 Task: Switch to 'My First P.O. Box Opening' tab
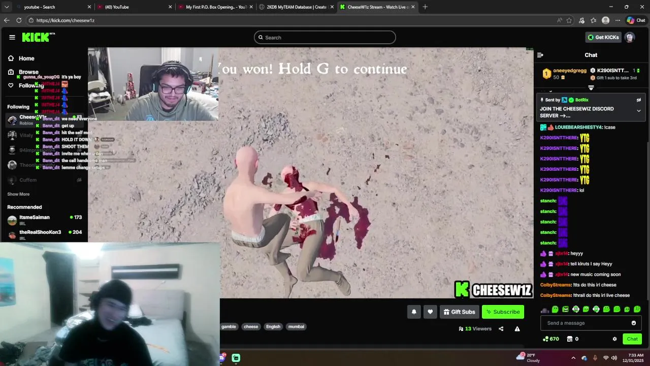tap(215, 7)
